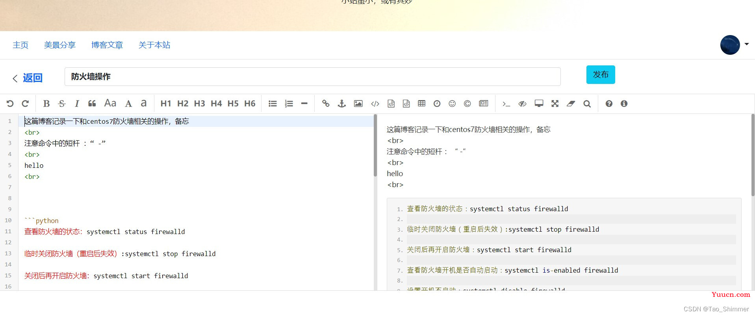The height and width of the screenshot is (316, 755).
Task: Open the user avatar menu
Action: pos(730,45)
